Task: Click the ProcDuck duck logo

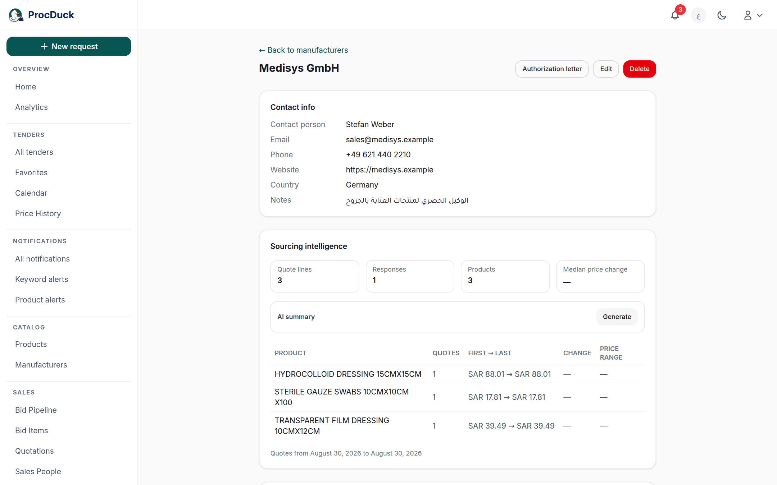Action: [16, 15]
